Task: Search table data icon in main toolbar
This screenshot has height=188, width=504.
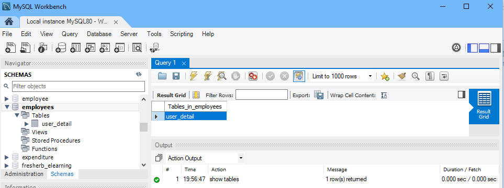Action: coord(137,48)
